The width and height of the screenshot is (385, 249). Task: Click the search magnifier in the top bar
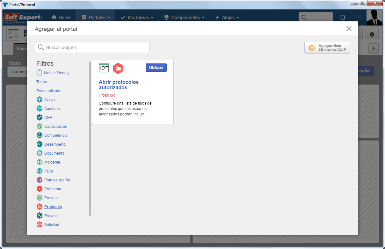(304, 18)
